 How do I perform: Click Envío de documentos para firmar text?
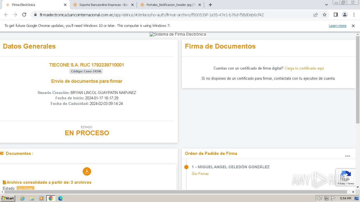coord(87,81)
